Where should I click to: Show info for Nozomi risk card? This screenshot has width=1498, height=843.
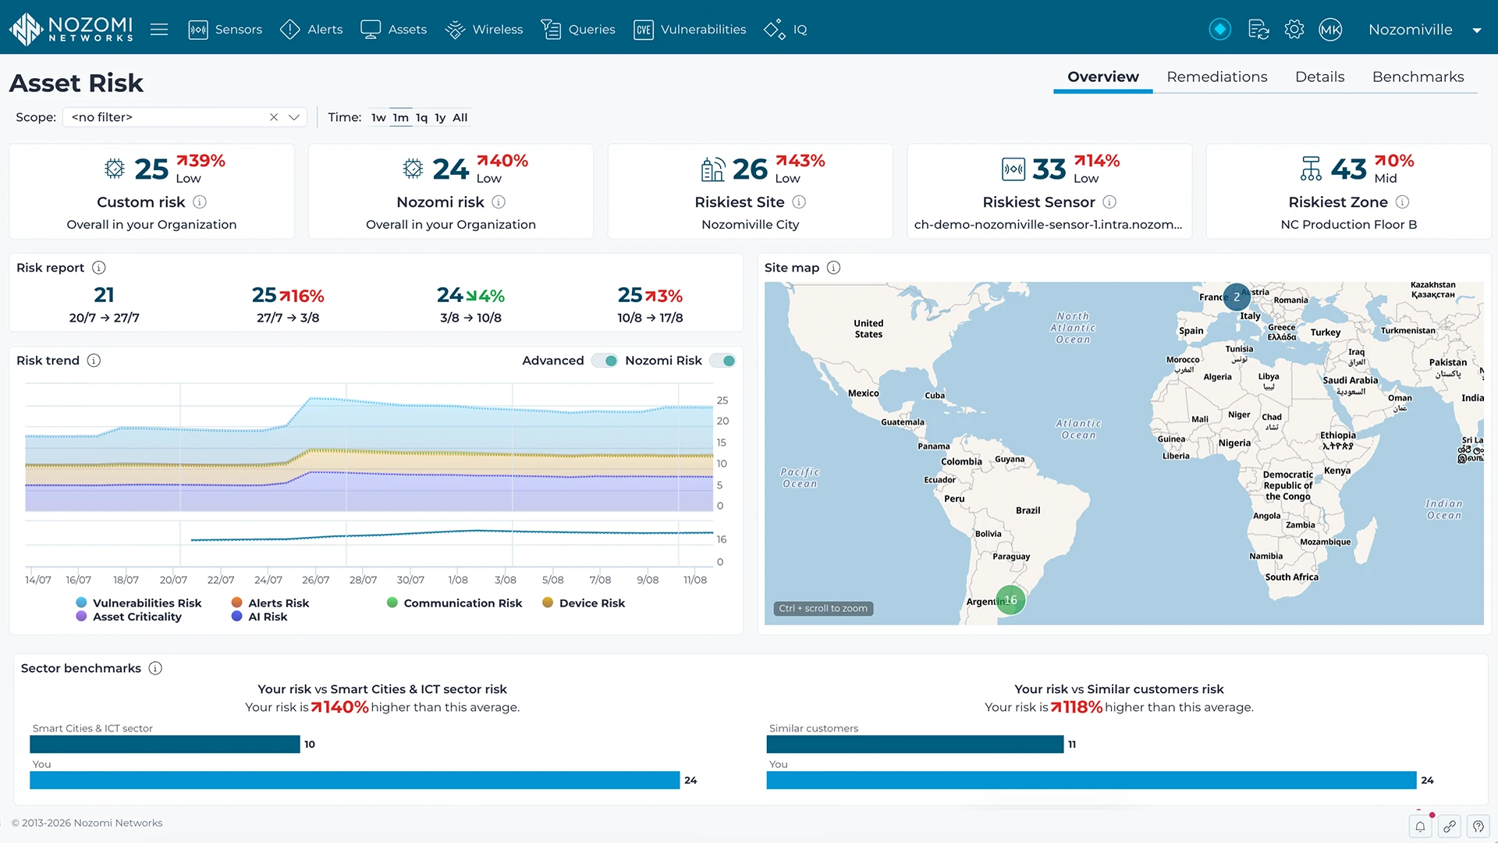pyautogui.click(x=499, y=202)
